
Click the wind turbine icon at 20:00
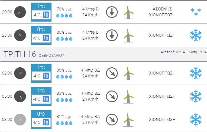(x=129, y=12)
